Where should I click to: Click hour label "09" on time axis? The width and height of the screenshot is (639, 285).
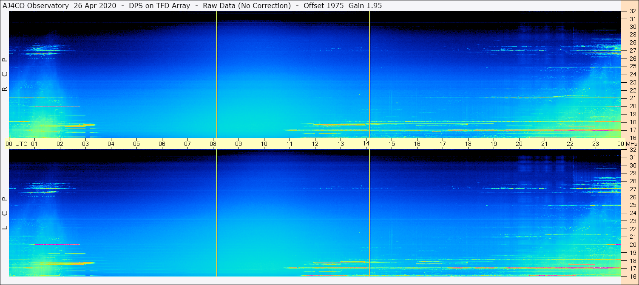pos(239,144)
